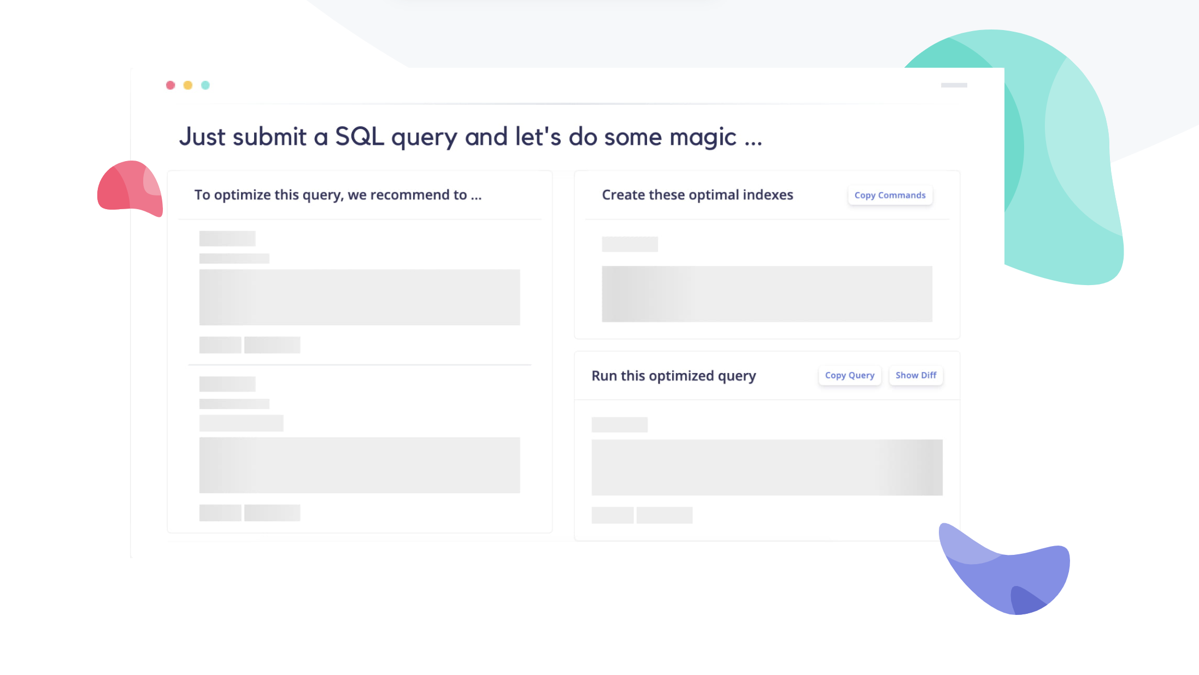Toggle Show Diff for the optimized query
The image size is (1199, 675).
(x=915, y=375)
